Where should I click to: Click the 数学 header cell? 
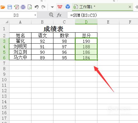[64, 35]
